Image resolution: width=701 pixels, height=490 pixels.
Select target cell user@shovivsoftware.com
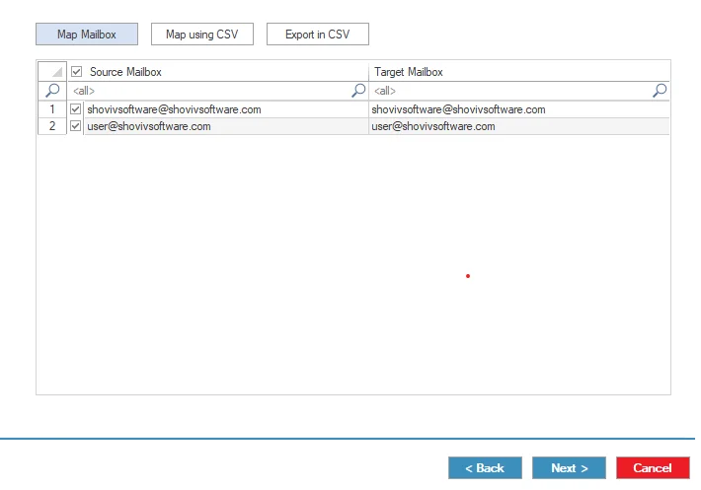519,126
